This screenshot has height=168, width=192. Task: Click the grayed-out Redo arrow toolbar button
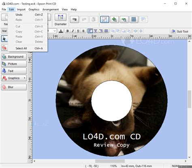84,19
